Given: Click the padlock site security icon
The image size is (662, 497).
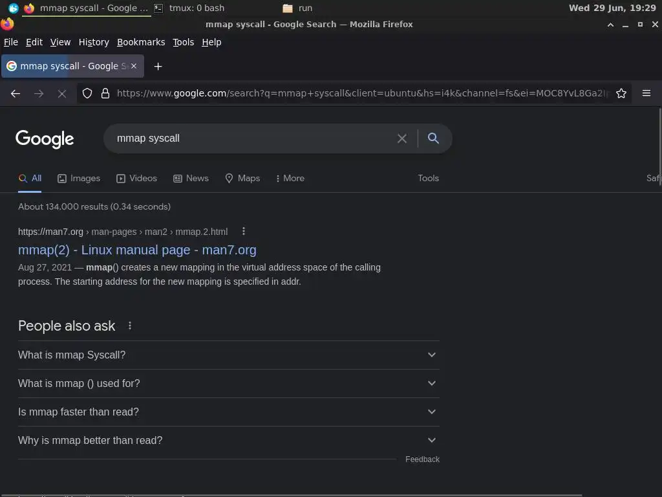Looking at the screenshot, I should (105, 93).
